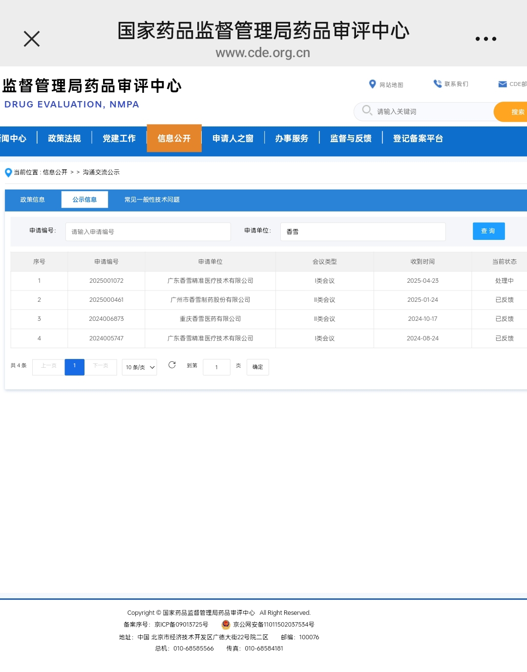Click the magnifier icon in keyword search
Screen dimensions: 527x672
click(x=367, y=110)
